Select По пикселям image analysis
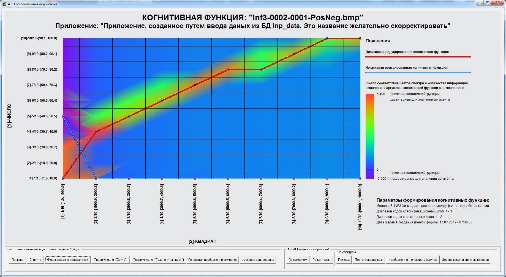Screen dimensions: 506x277 297,259
